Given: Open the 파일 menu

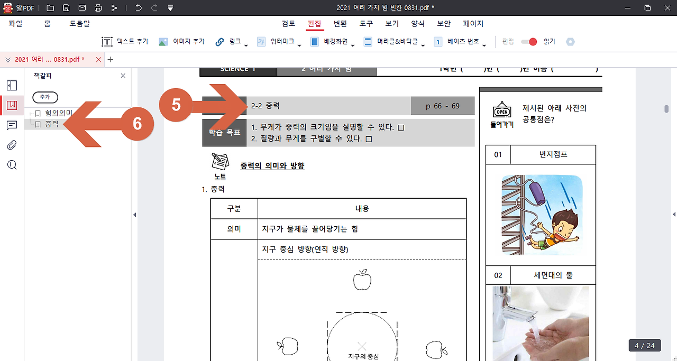Looking at the screenshot, I should coord(16,23).
